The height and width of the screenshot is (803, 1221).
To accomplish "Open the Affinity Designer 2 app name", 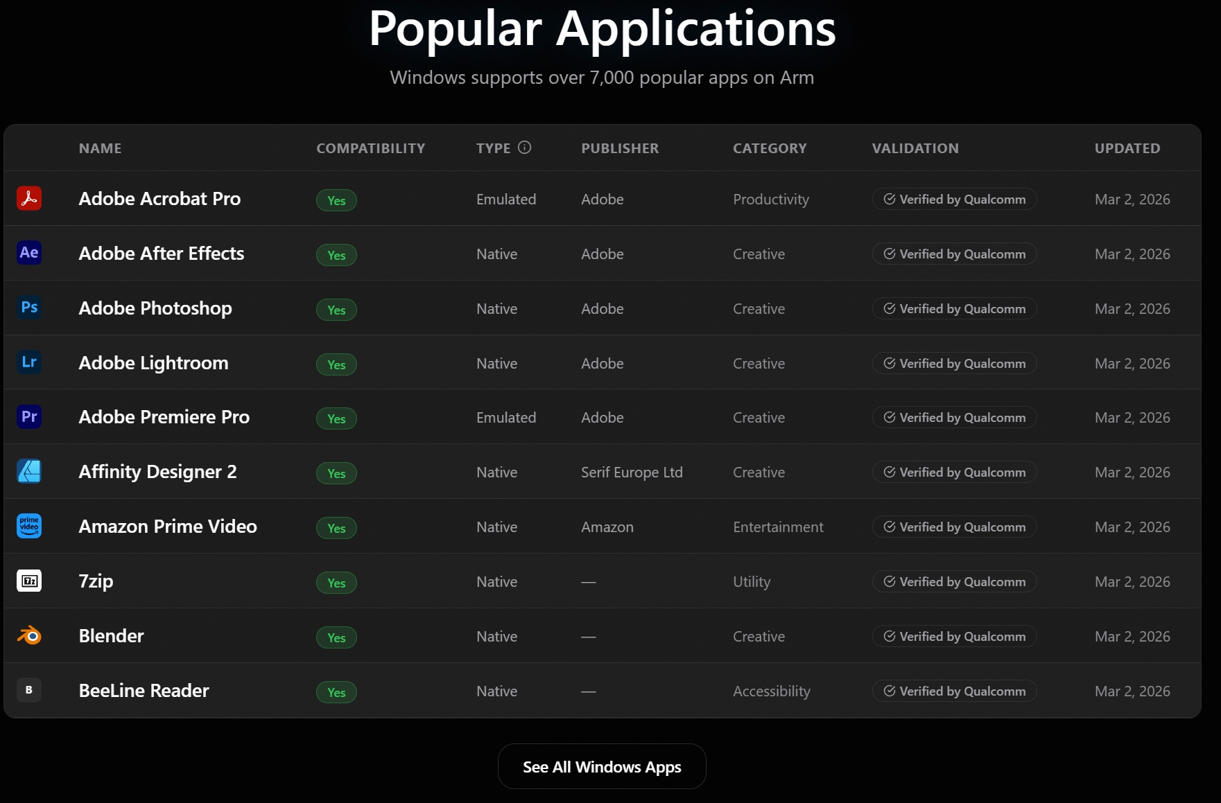I will pyautogui.click(x=158, y=472).
